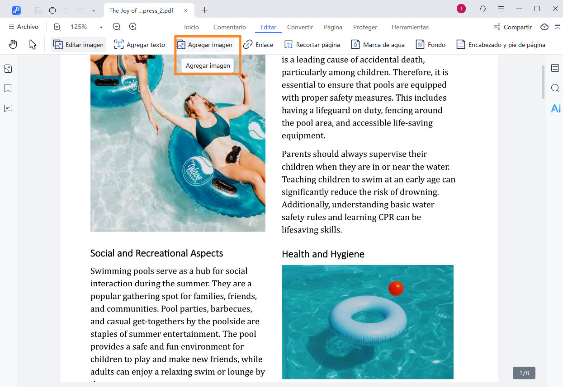Open the comments panel in sidebar
563x387 pixels.
[8, 108]
